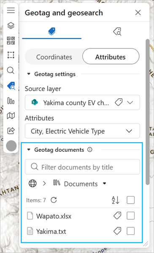This screenshot has width=154, height=253.
Task: Click the Filter documents by title field
Action: (82, 167)
